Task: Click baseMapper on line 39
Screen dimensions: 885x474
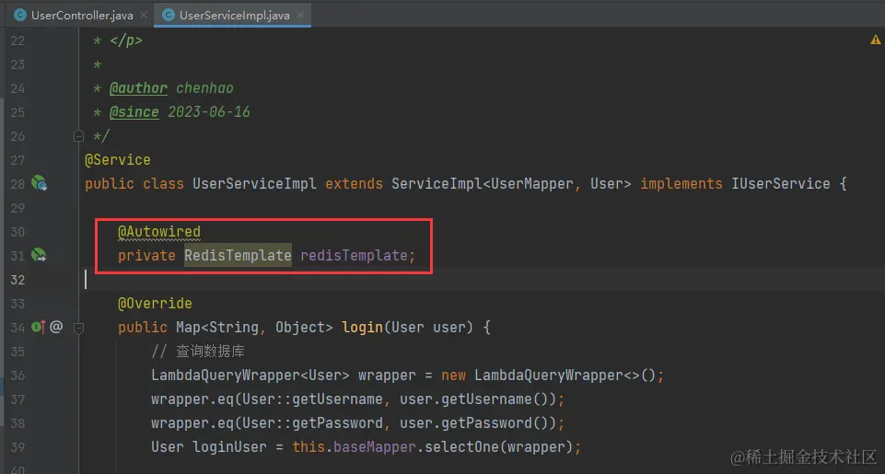Action: [x=375, y=446]
